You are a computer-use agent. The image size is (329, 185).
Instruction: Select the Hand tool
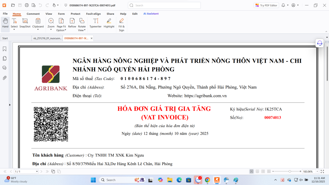(5, 23)
